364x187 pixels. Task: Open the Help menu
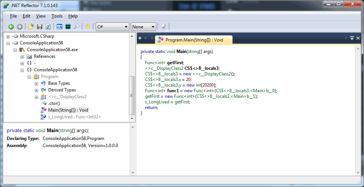[73, 16]
